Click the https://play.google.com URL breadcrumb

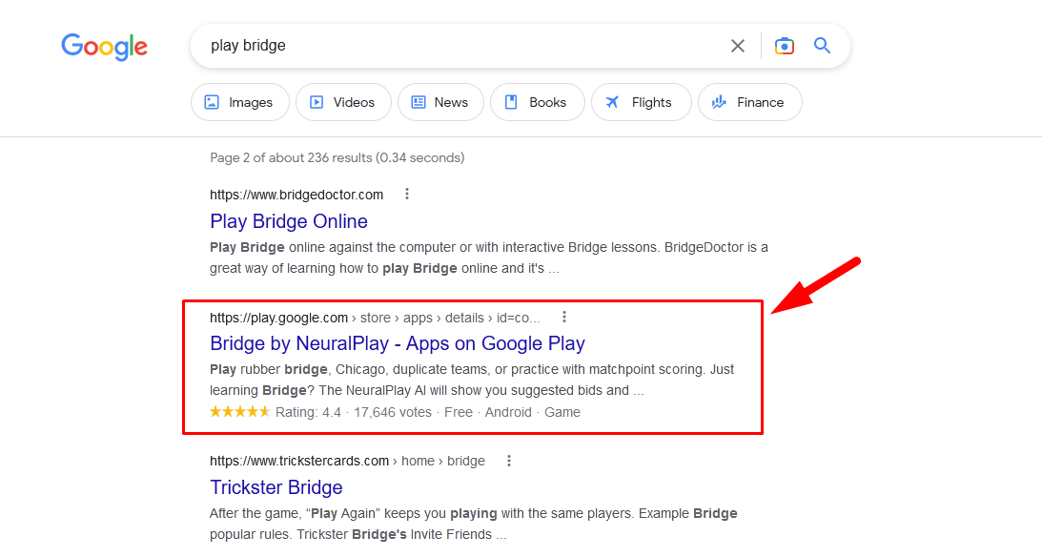coord(375,318)
